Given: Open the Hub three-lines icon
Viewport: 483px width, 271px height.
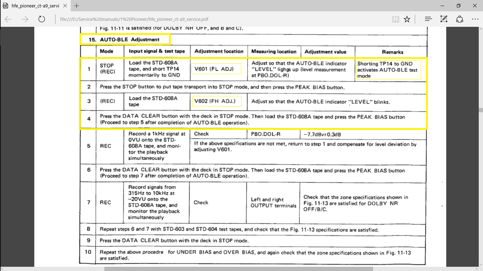Looking at the screenshot, I should pos(428,19).
